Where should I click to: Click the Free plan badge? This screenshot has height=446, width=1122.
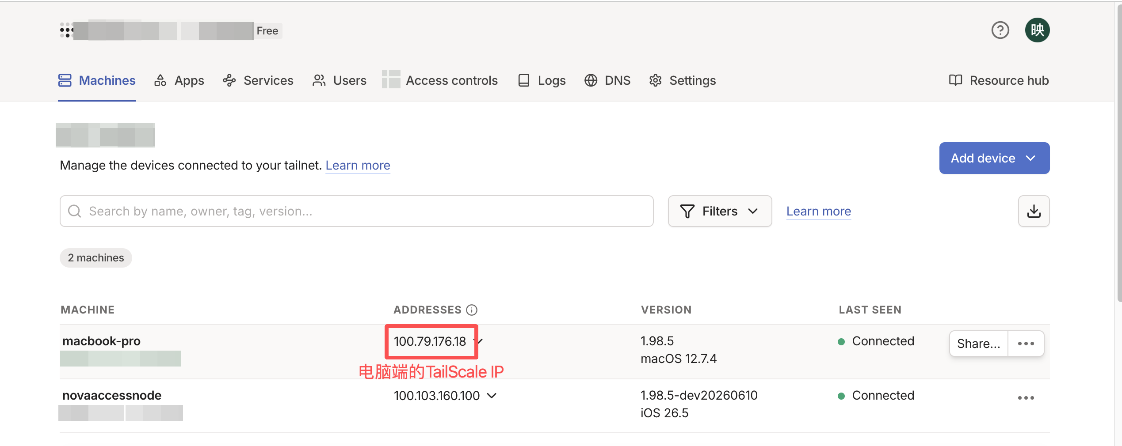tap(267, 30)
